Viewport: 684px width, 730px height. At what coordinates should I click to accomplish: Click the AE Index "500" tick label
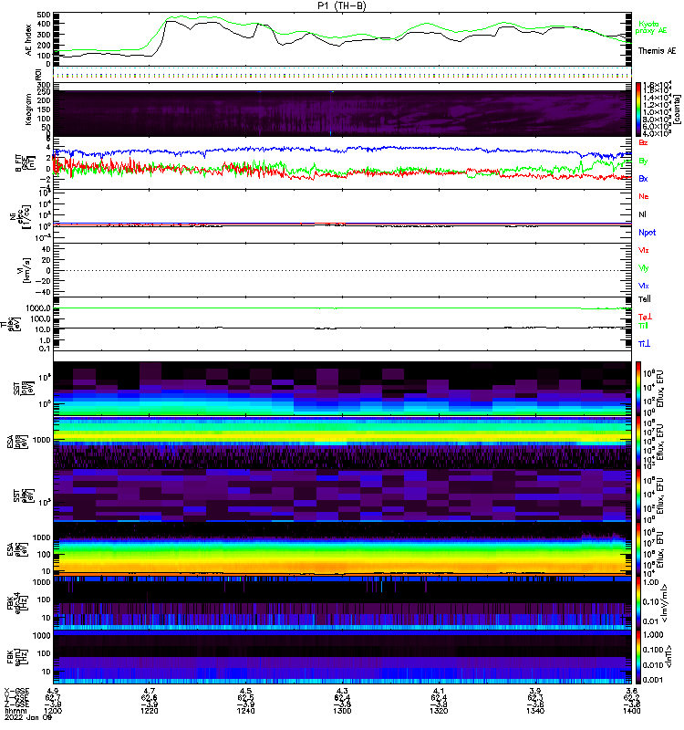pos(44,15)
